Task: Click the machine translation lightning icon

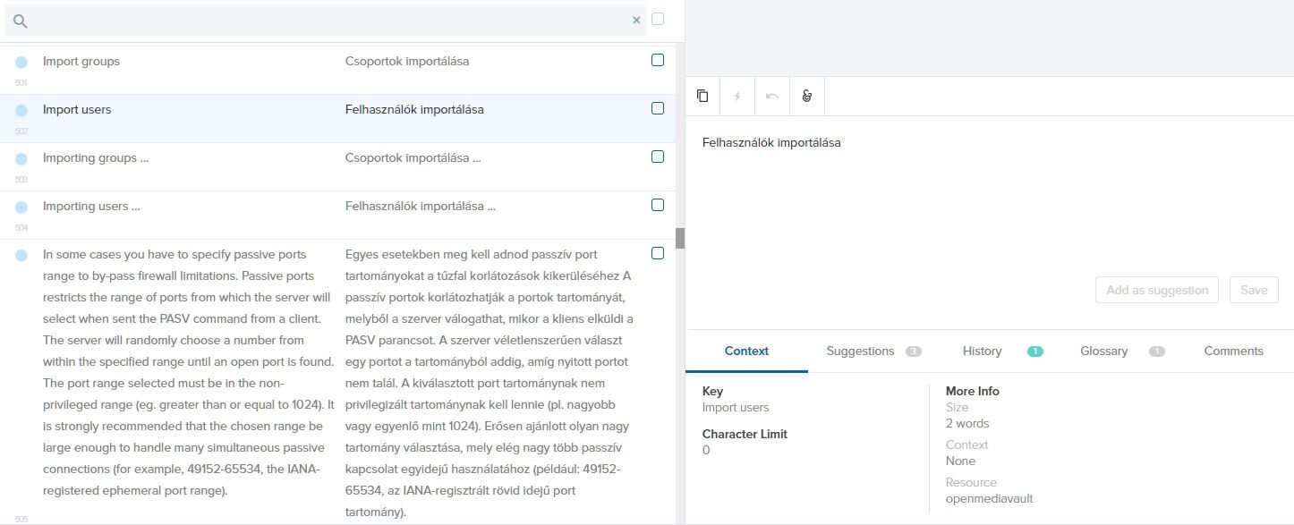Action: pyautogui.click(x=737, y=96)
